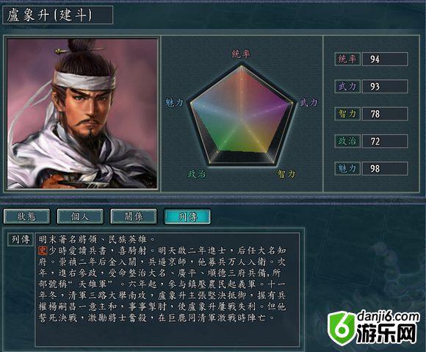Click the 武力 label box in stats panel
Screen dimensions: 426x352
[x=347, y=87]
